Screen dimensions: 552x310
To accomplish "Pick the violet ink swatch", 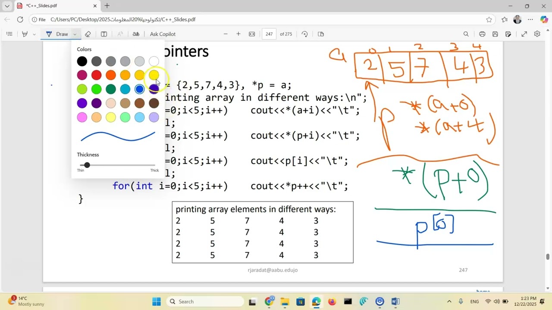I will pos(82,103).
